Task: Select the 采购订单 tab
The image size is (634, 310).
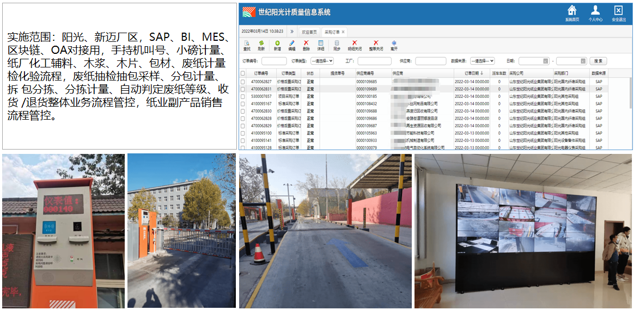Action: click(x=332, y=32)
